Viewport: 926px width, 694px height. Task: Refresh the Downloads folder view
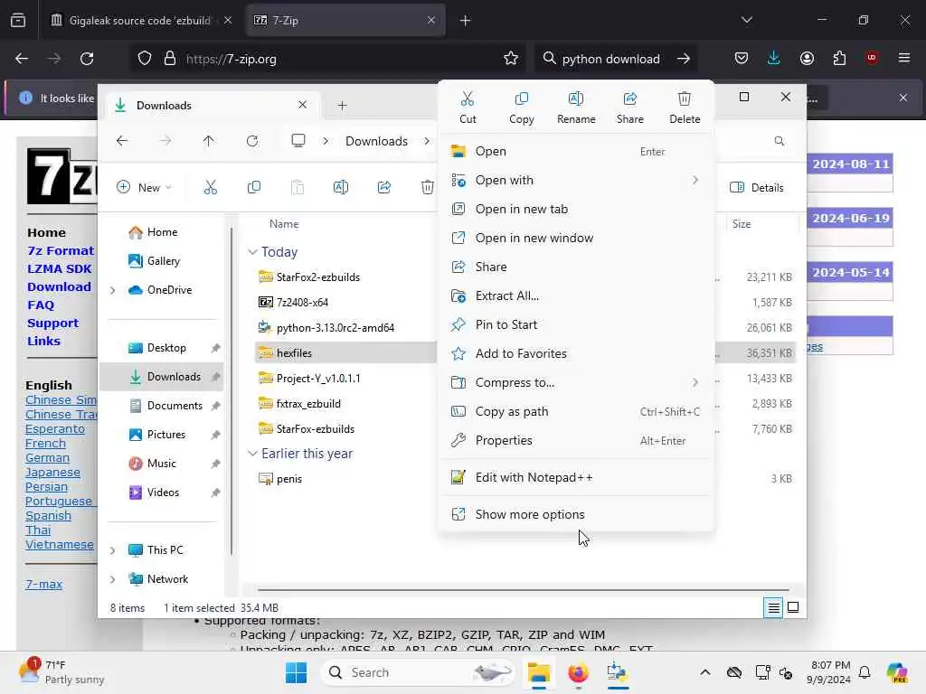[x=252, y=141]
